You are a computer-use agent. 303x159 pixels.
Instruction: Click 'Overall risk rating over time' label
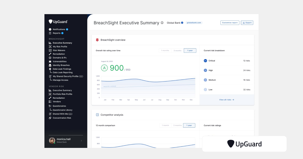pyautogui.click(x=108, y=50)
